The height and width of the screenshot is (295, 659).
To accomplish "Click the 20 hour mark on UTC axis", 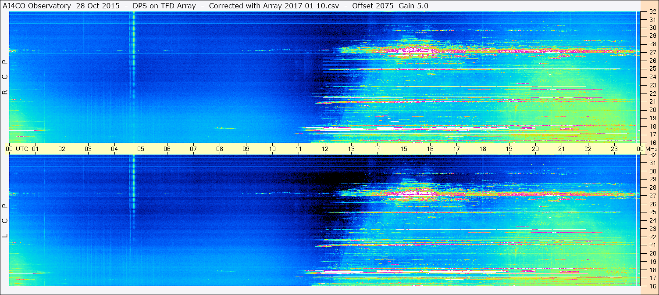I will pos(535,149).
